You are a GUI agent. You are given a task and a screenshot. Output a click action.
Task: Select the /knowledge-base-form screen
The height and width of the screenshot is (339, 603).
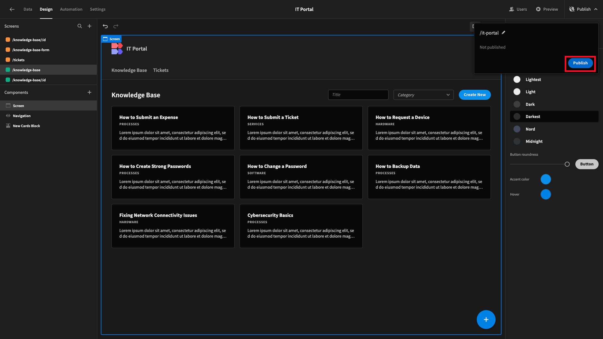[x=48, y=50]
